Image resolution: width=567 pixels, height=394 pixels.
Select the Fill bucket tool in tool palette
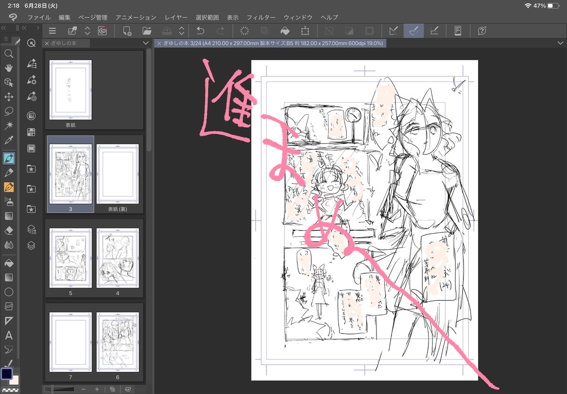pyautogui.click(x=9, y=263)
